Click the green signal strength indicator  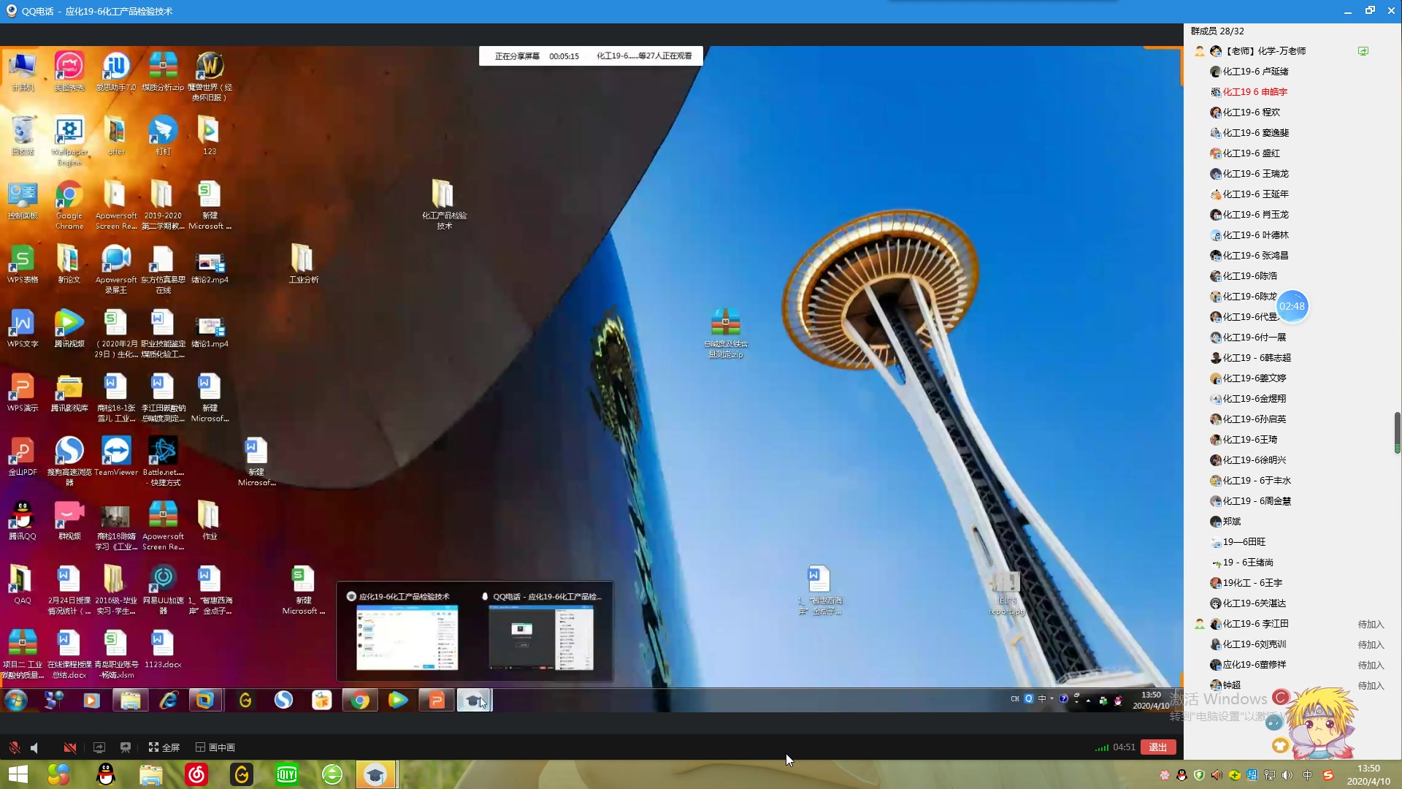point(1102,747)
